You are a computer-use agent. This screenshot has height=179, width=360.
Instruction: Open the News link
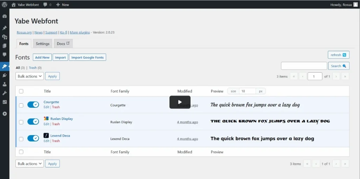coord(39,32)
